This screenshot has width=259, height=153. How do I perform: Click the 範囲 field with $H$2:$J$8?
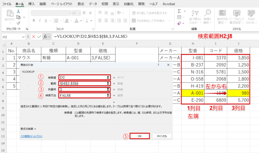pos(82,83)
